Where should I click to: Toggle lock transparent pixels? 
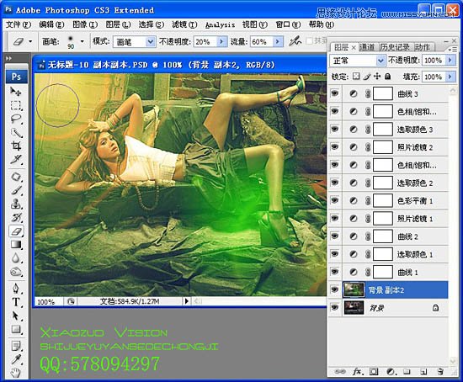[356, 77]
